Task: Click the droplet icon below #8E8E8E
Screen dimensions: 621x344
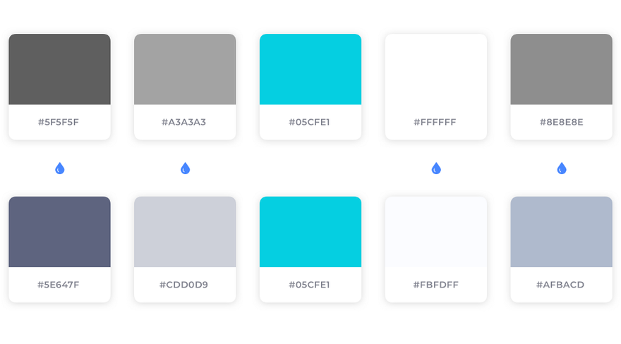Action: pos(562,168)
